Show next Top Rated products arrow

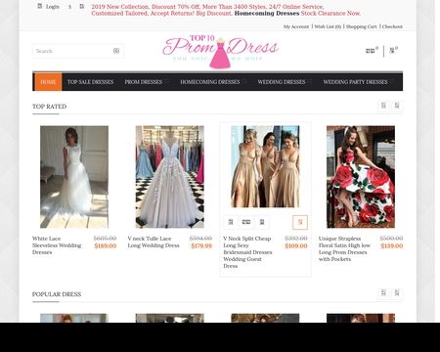[x=397, y=106]
